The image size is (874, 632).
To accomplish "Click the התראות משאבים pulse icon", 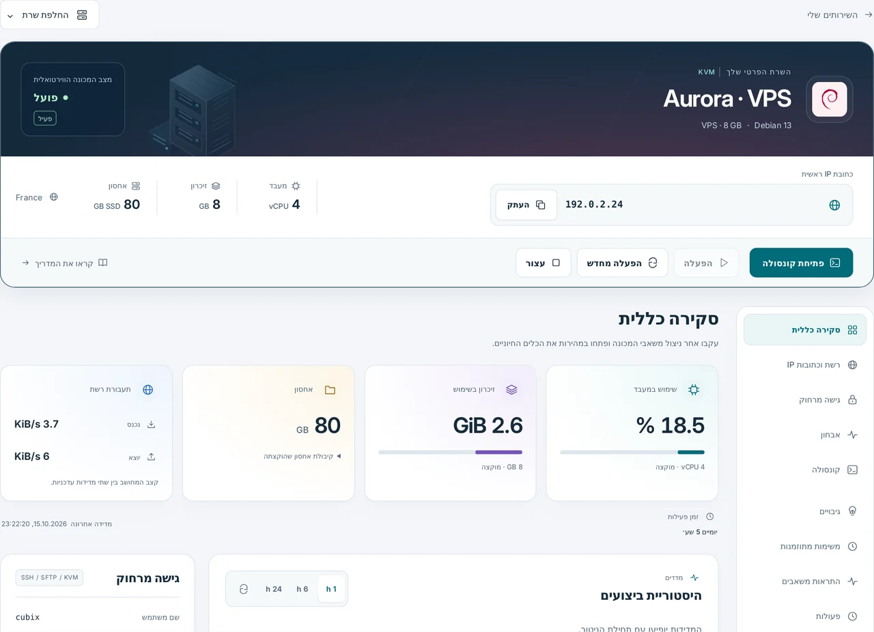I will [x=852, y=581].
